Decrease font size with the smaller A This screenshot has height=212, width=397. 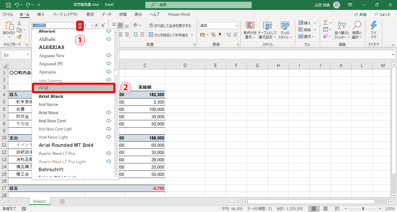coord(103,26)
